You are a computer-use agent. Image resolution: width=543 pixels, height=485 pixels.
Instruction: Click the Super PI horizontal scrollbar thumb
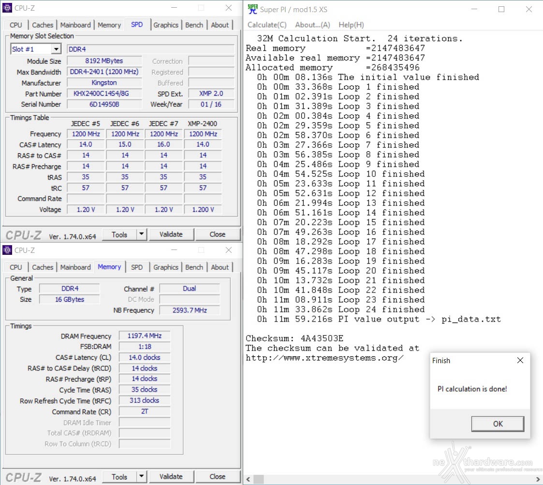[x=259, y=479]
